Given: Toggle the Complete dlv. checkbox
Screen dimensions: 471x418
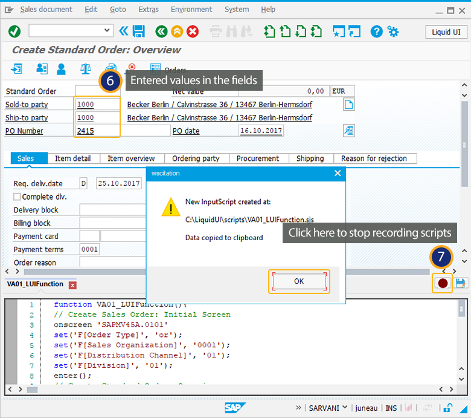Looking at the screenshot, I should click(x=17, y=197).
